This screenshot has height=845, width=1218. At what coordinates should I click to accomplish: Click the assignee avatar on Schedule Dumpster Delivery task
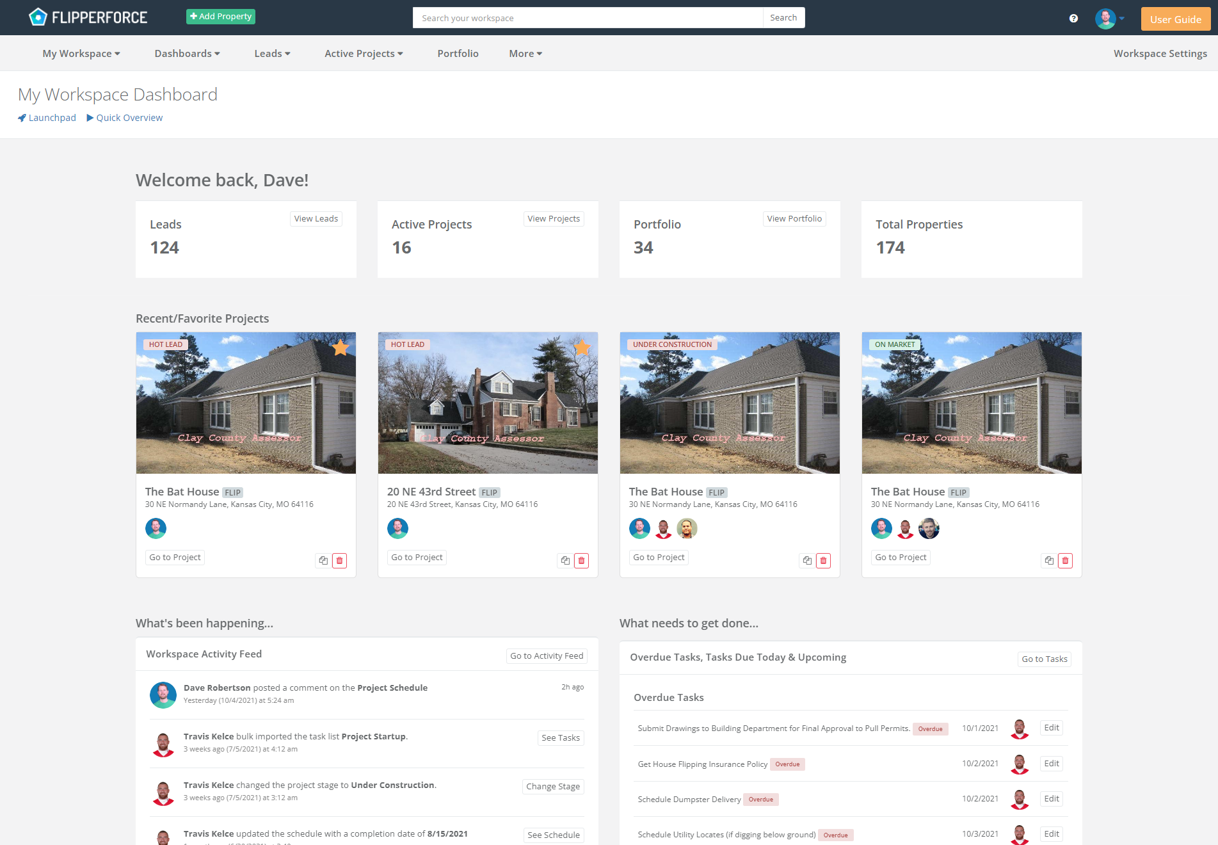coord(1019,799)
